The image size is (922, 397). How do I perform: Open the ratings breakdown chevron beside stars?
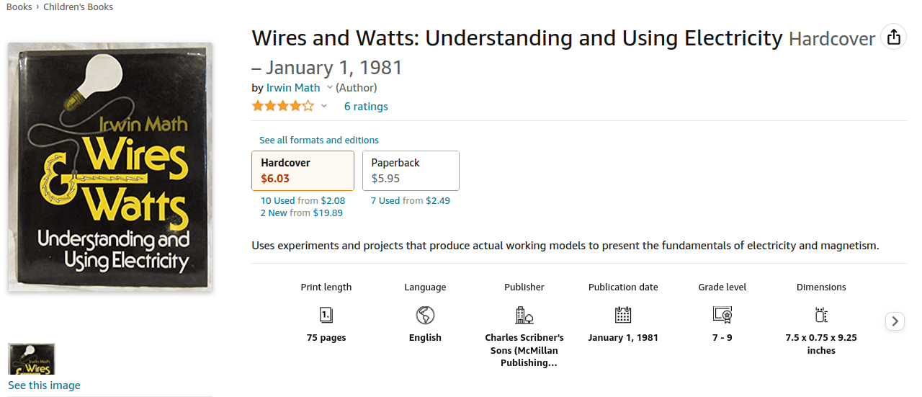[x=324, y=107]
